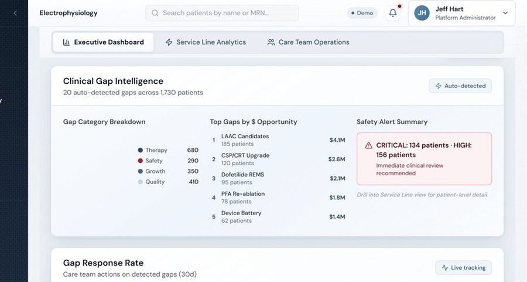Click the Gap Response Rate heading
Image resolution: width=527 pixels, height=282 pixels.
[103, 263]
